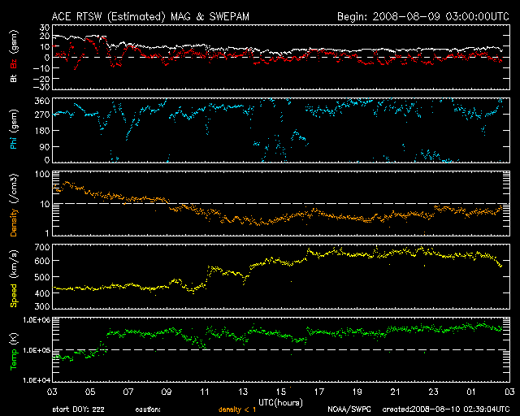Screen dimensions: 520x416
Task: Click the '1.0E+06' tick on Temp axis
Action: (37, 320)
